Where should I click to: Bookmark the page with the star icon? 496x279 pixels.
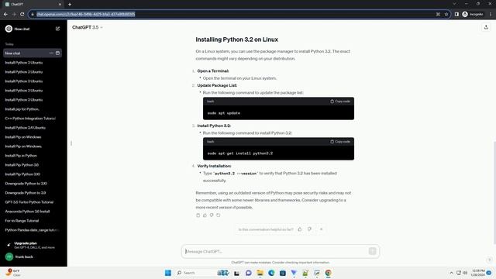(446, 14)
